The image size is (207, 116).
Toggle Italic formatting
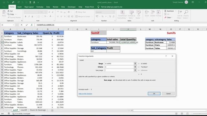29,16
